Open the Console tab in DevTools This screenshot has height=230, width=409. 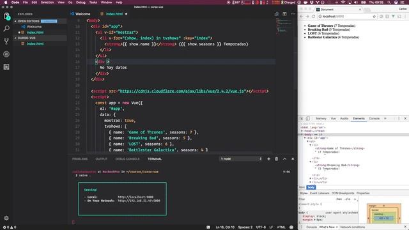coord(374,119)
